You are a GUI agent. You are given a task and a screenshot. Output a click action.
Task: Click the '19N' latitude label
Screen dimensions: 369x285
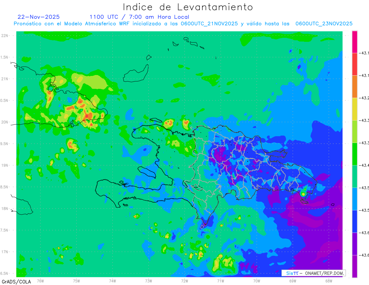coord(5,165)
